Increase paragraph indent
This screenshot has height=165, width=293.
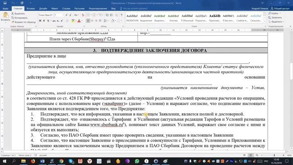111,15
